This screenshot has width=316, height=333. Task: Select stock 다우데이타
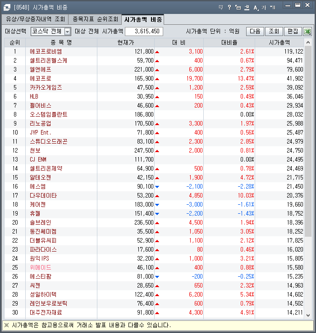(43, 196)
